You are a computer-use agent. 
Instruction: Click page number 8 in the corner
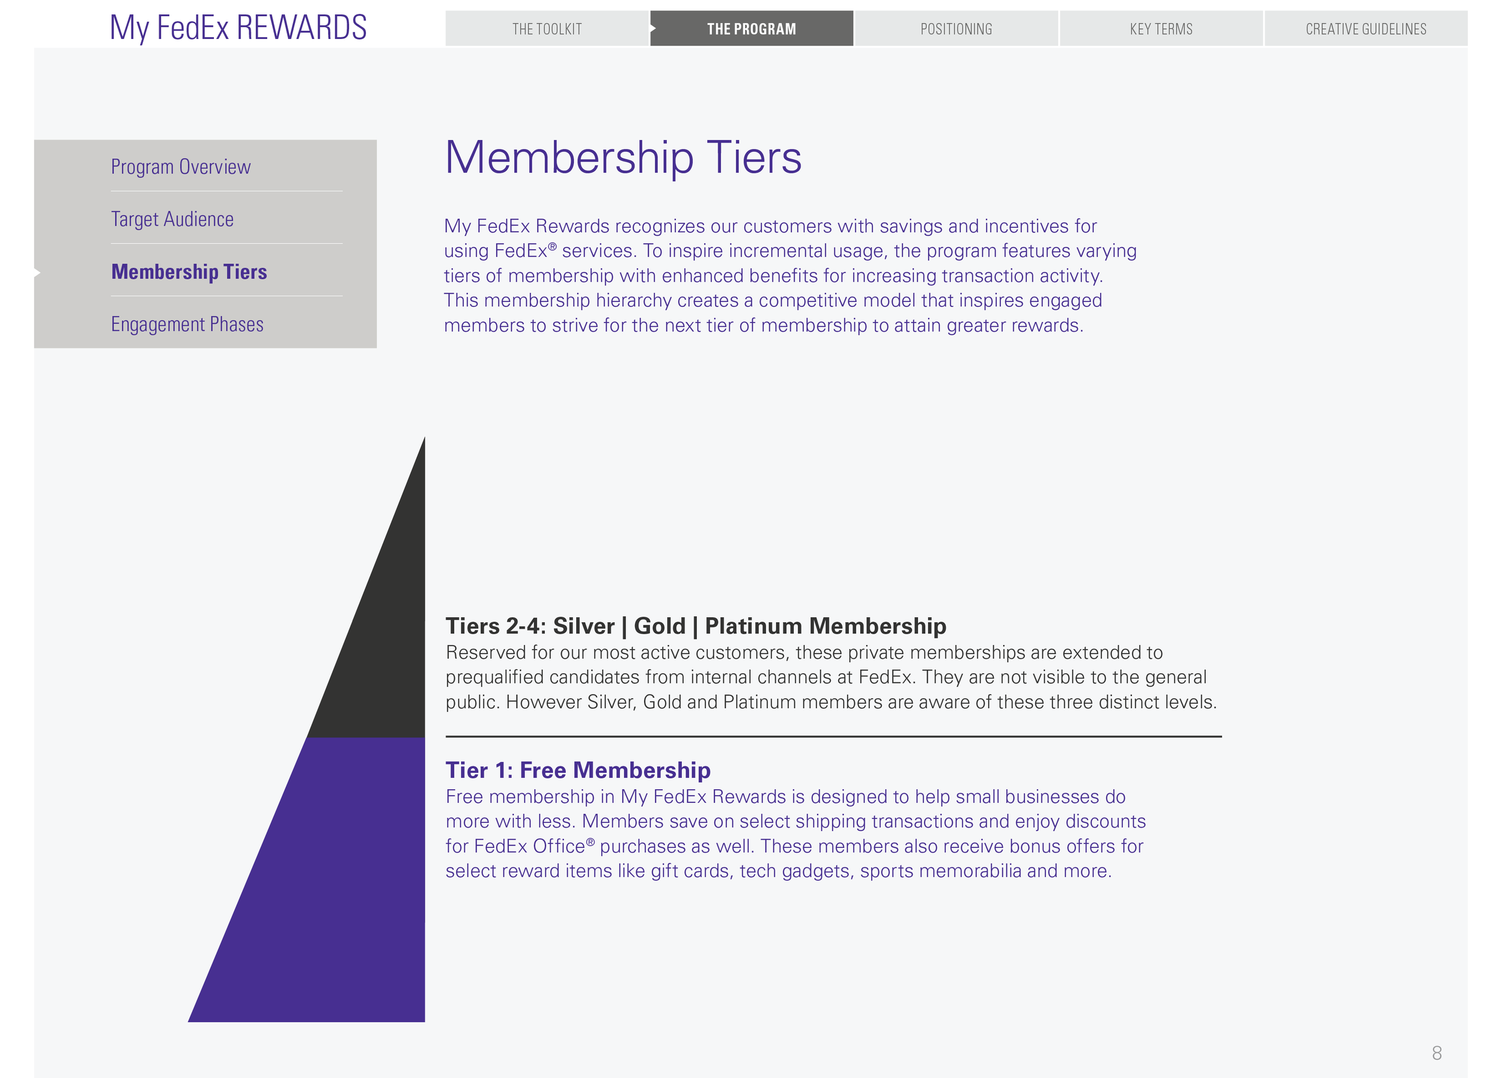(x=1436, y=1053)
